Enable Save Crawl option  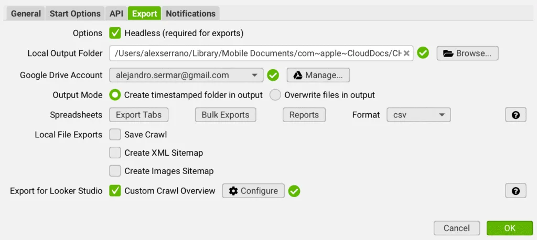pos(115,135)
